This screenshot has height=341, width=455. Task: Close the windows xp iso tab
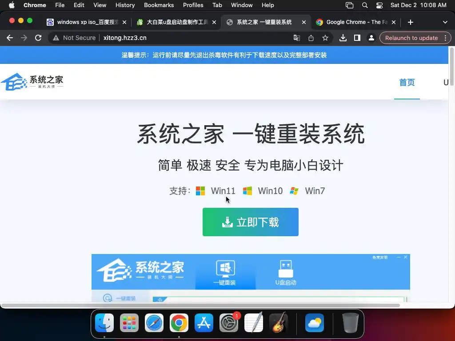coord(124,22)
